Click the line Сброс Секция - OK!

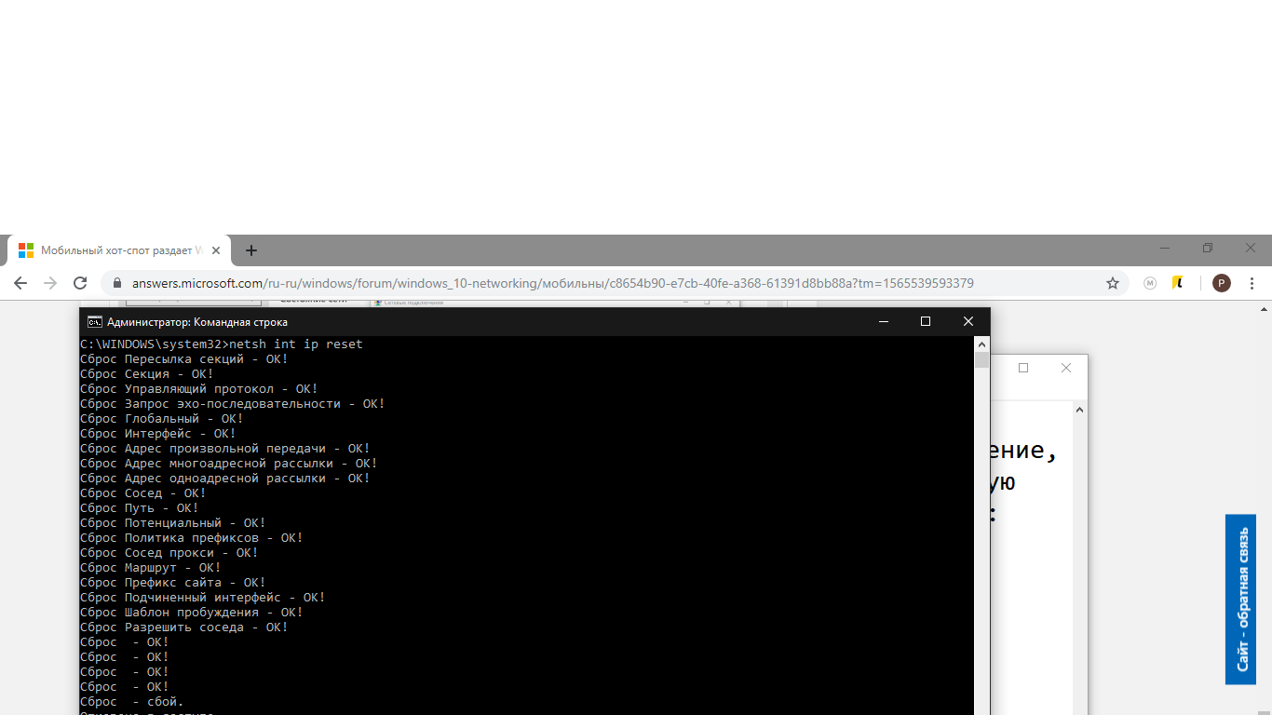click(x=147, y=374)
